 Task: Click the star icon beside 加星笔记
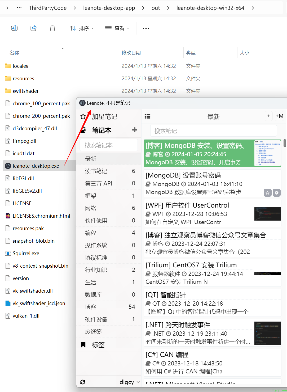(83, 116)
